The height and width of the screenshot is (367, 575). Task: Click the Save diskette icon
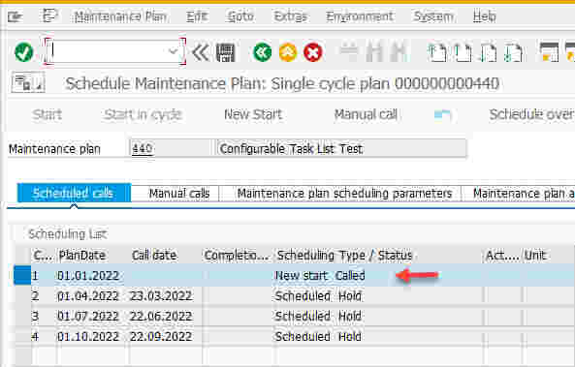(x=226, y=52)
